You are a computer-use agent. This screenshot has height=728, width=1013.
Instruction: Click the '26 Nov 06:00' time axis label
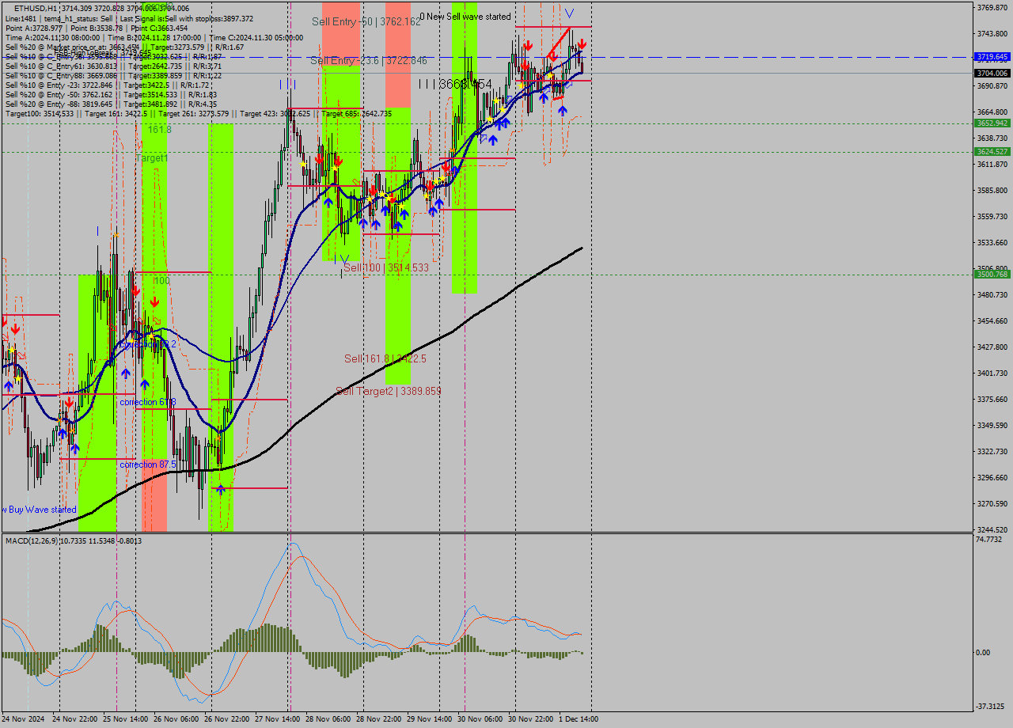click(176, 719)
